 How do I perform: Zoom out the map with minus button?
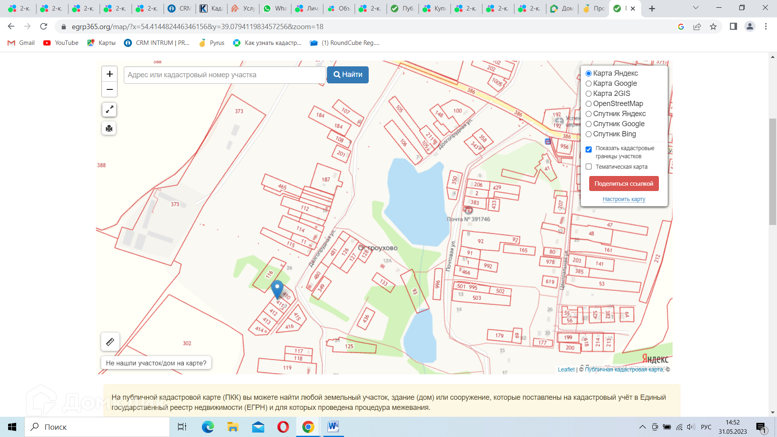tap(109, 89)
